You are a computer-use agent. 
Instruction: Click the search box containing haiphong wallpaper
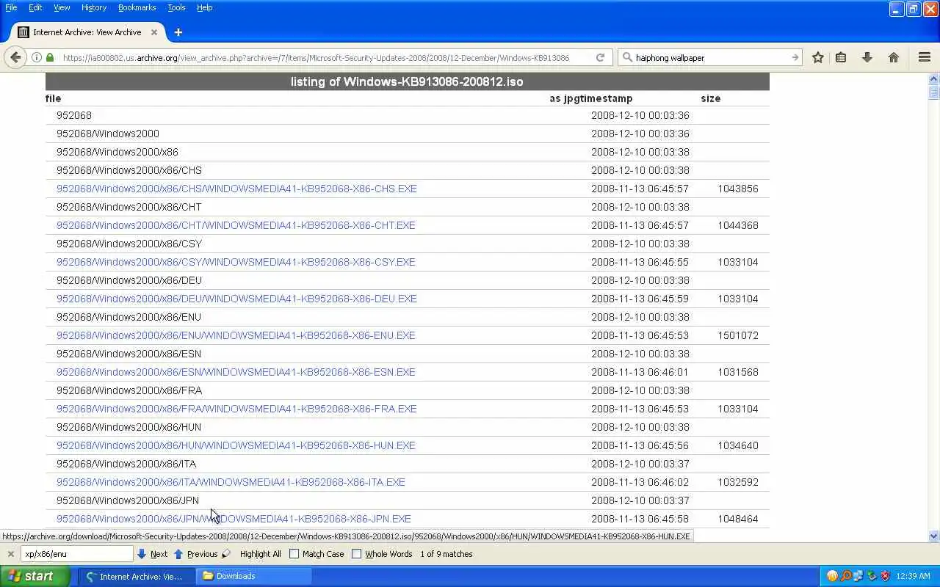click(711, 57)
